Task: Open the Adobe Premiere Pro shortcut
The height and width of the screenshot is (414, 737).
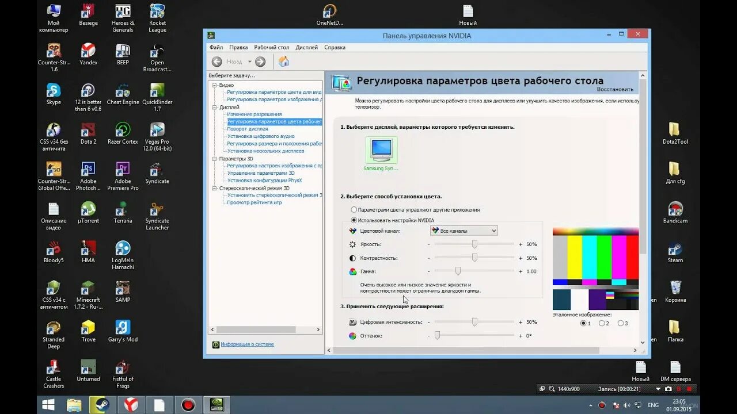Action: [x=123, y=177]
